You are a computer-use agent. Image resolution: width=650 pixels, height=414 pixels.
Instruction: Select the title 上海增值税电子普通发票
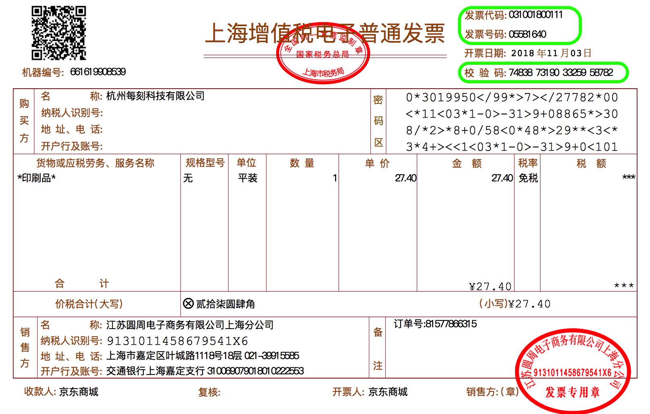325,33
